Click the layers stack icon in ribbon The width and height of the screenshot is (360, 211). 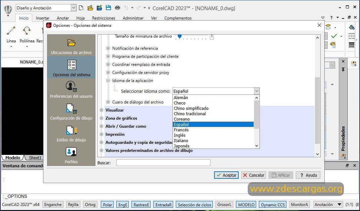328,27
